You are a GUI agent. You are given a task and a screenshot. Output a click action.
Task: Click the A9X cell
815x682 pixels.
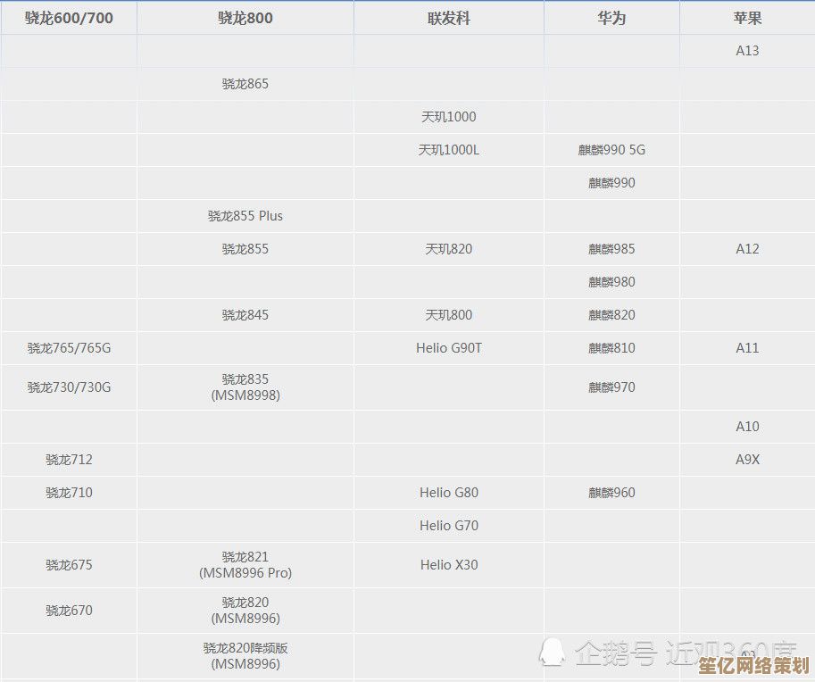[747, 460]
